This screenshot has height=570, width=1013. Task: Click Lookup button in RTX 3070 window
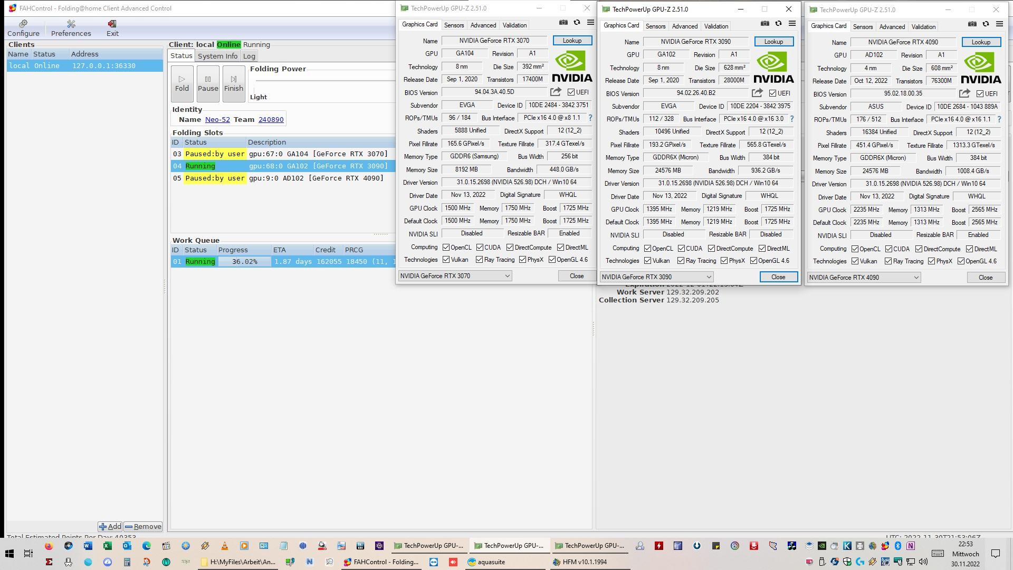click(572, 41)
